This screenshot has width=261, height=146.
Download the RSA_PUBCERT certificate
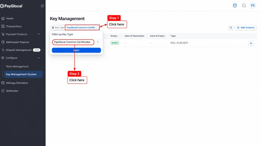click(251, 43)
